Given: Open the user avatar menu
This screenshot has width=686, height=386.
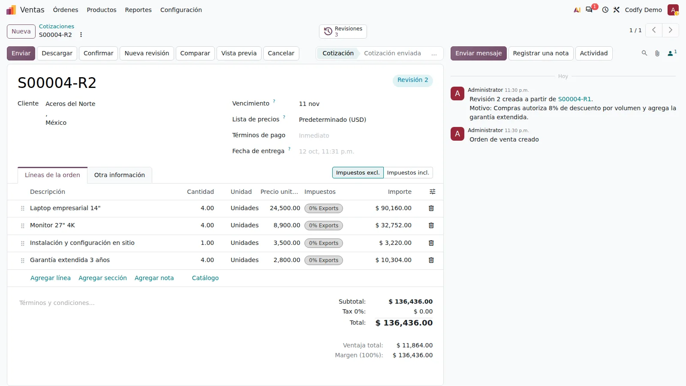Looking at the screenshot, I should (673, 10).
